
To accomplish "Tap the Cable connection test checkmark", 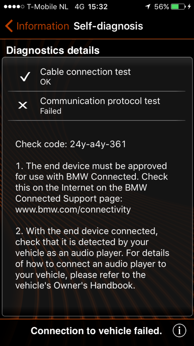I will 25,77.
